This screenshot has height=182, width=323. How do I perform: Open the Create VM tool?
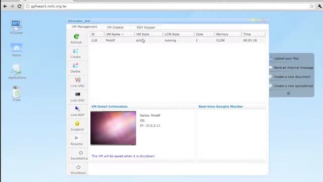(x=76, y=53)
